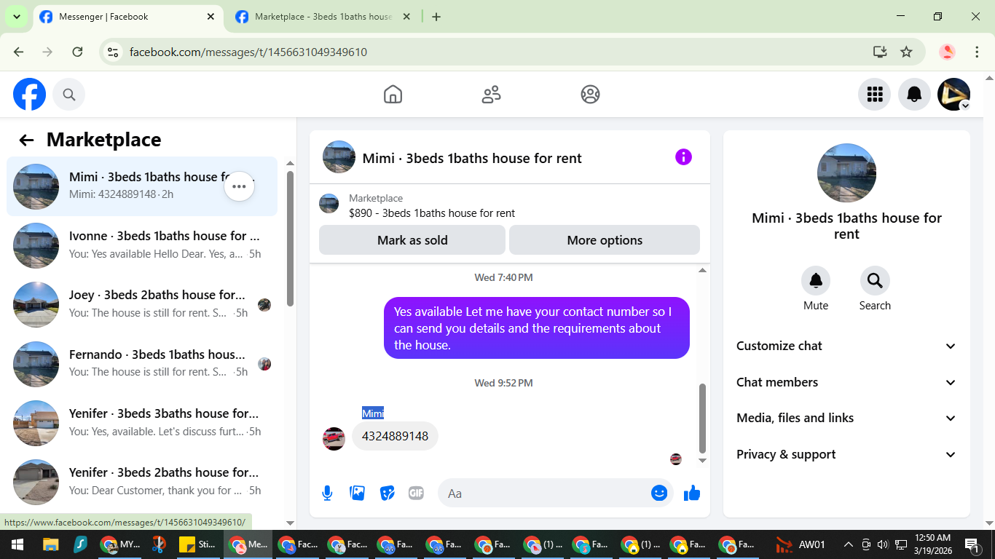Viewport: 995px width, 559px height.
Task: Click Mark as sold button
Action: (412, 240)
